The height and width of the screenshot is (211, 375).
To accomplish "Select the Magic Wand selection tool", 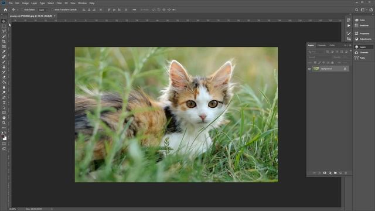I will click(x=4, y=36).
